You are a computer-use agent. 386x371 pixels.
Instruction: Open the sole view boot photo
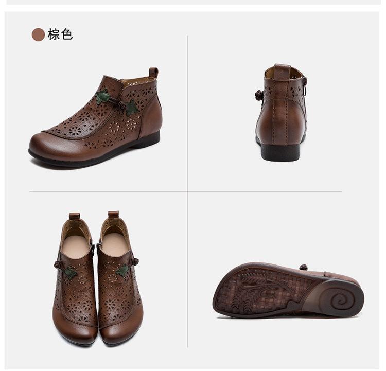point(288,292)
